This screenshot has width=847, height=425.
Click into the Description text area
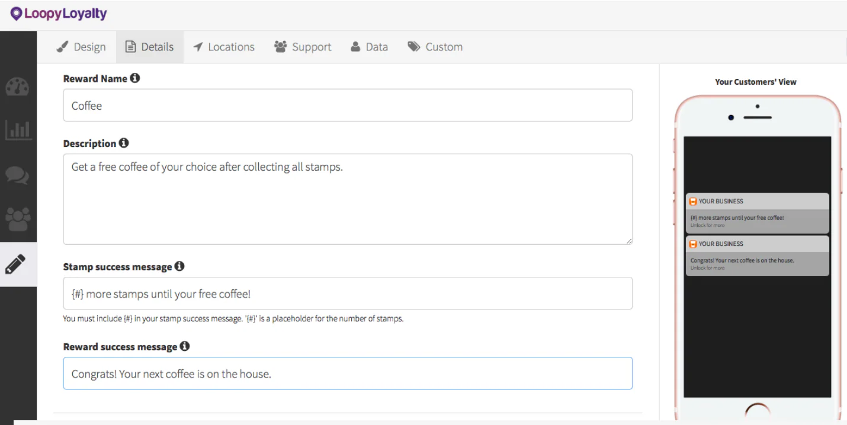pyautogui.click(x=348, y=199)
